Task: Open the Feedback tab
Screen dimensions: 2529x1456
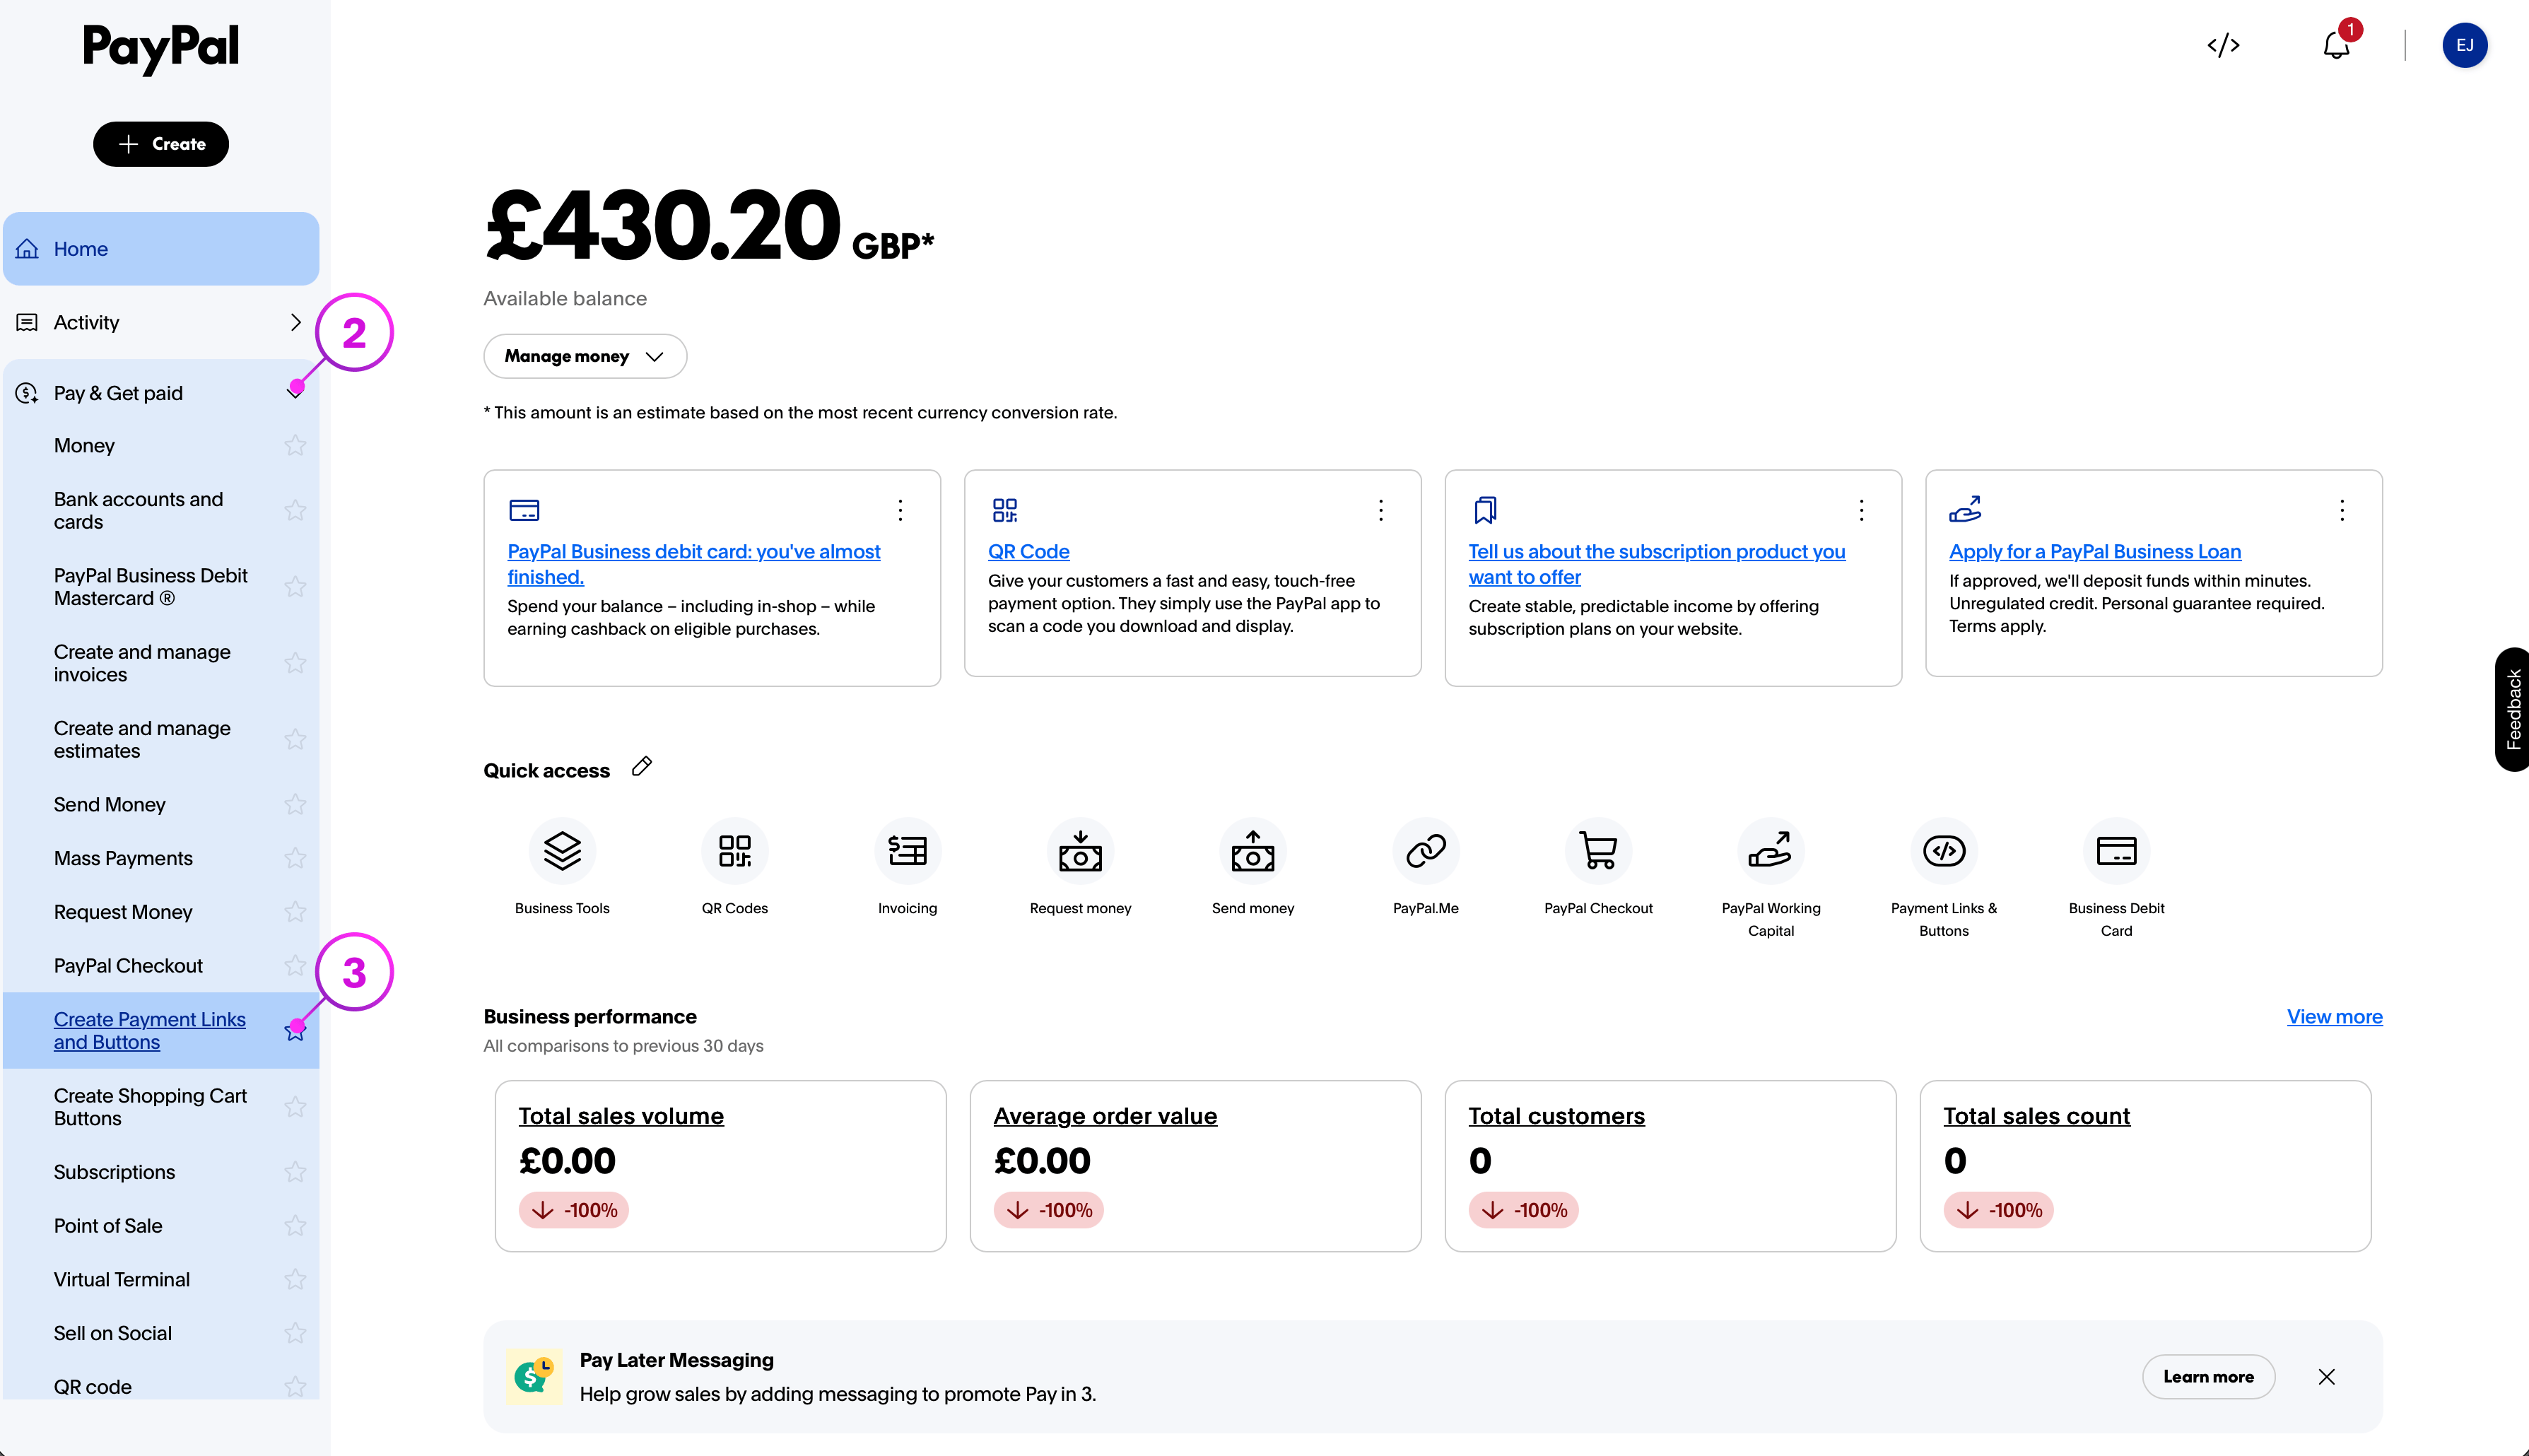Action: [x=2512, y=709]
